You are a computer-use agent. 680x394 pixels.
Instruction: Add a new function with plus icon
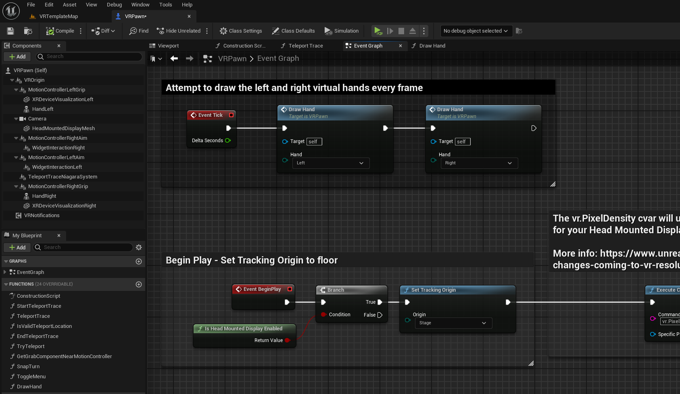[x=139, y=284]
